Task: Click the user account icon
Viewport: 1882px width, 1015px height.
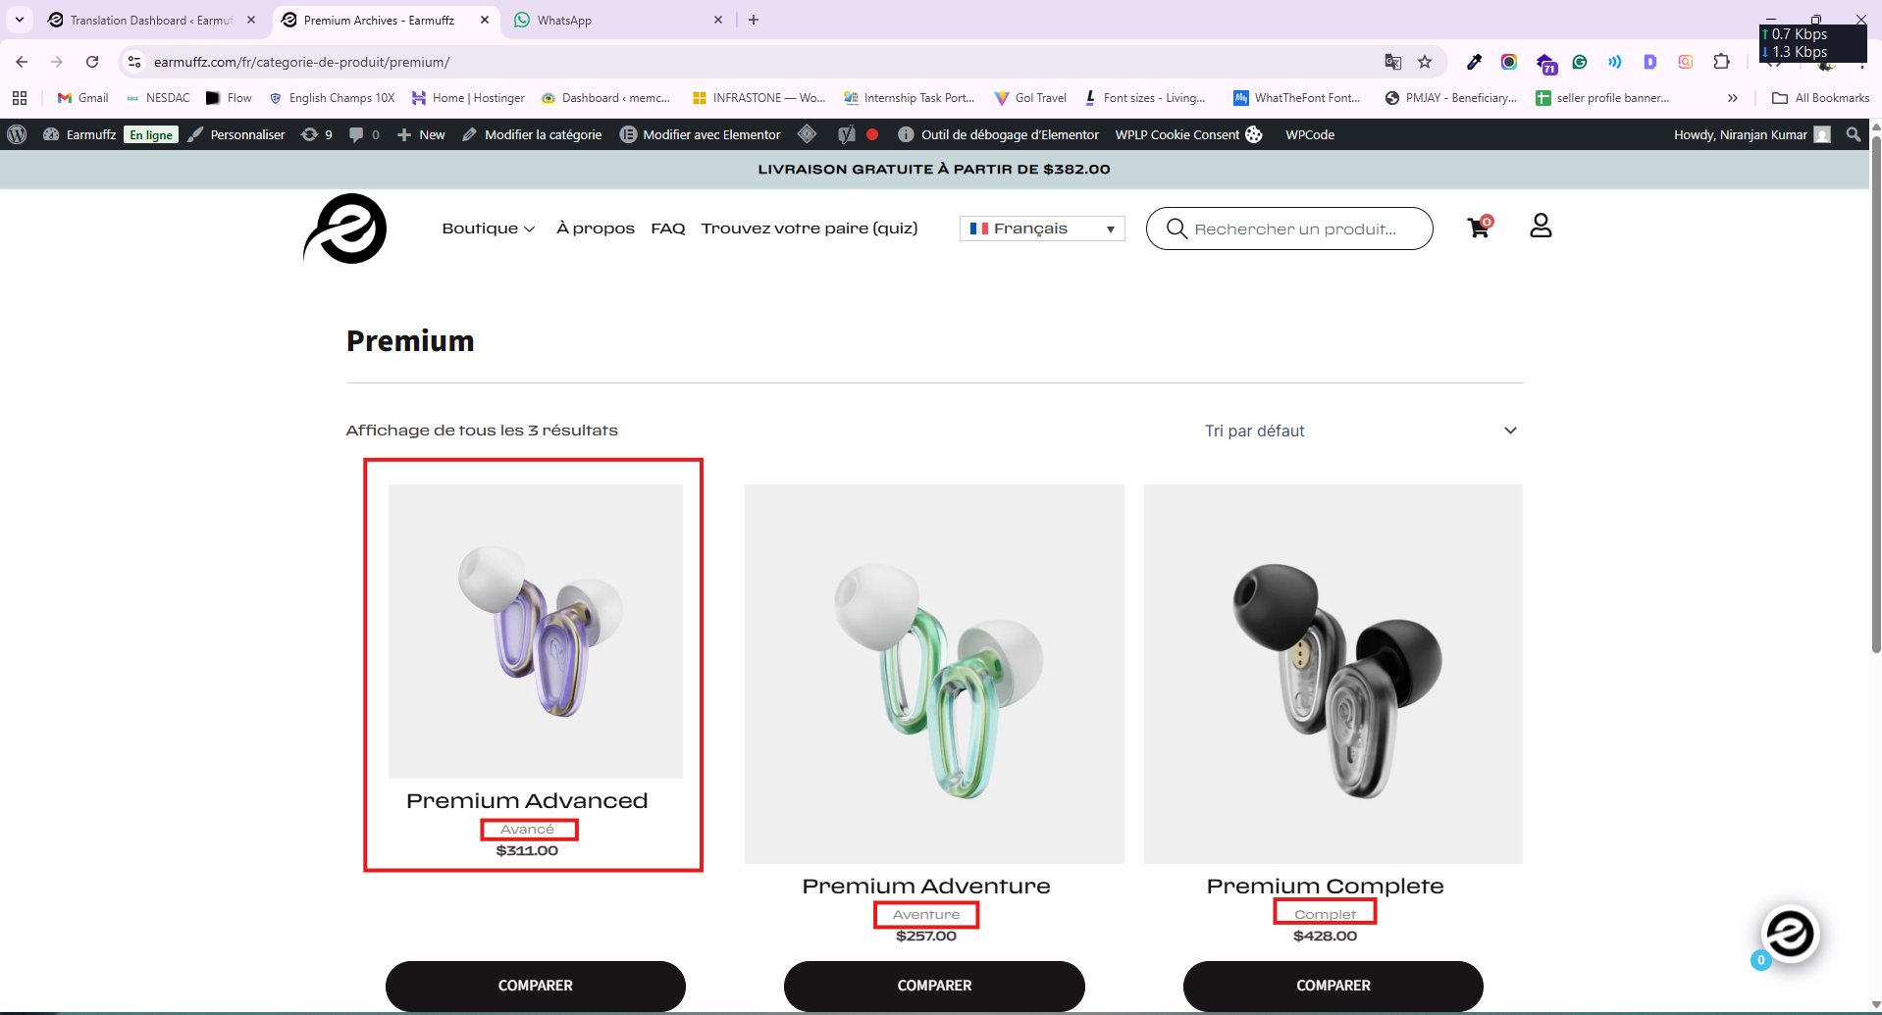Action: pyautogui.click(x=1541, y=227)
